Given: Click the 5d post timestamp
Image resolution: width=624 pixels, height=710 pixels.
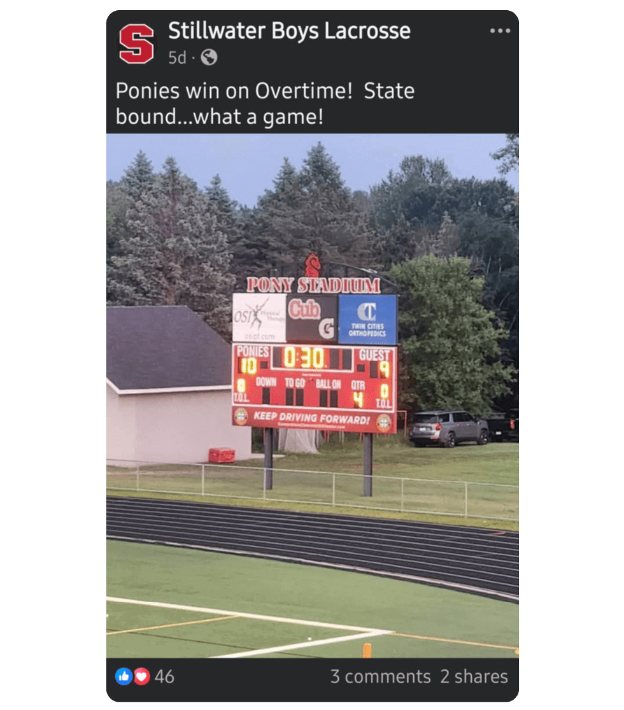Looking at the screenshot, I should pos(177,57).
